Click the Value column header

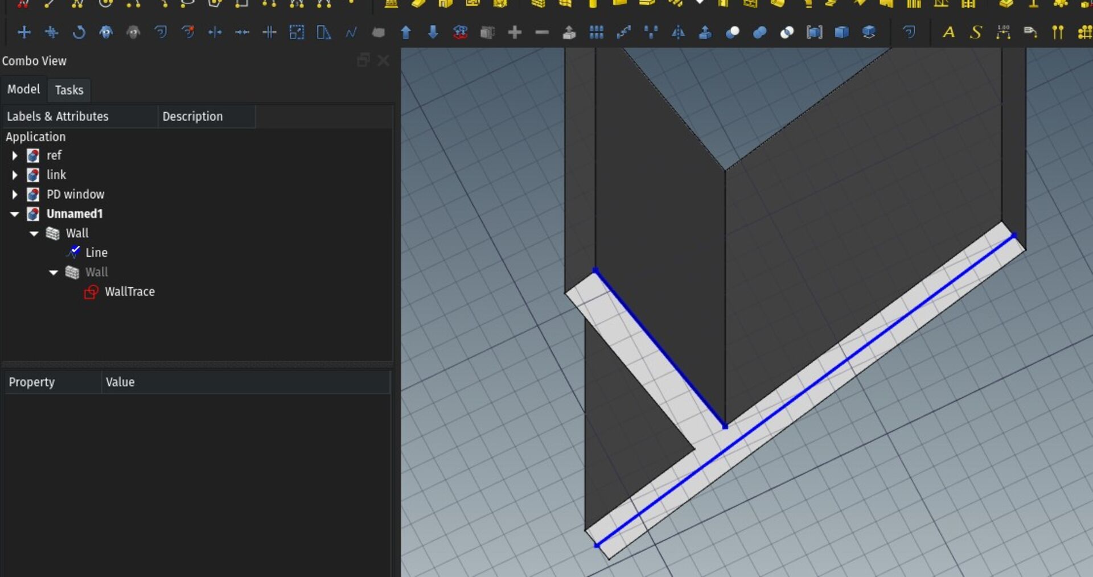coord(246,382)
